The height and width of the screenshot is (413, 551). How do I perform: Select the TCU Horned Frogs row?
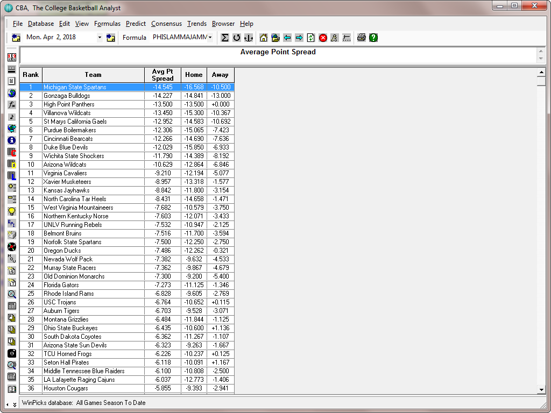127,354
